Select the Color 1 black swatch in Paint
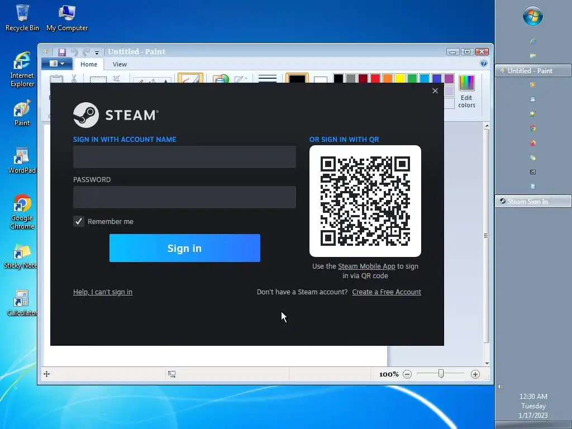The height and width of the screenshot is (429, 572). point(297,78)
